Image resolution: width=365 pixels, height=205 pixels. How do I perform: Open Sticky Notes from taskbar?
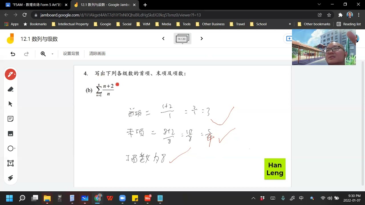point(135,198)
